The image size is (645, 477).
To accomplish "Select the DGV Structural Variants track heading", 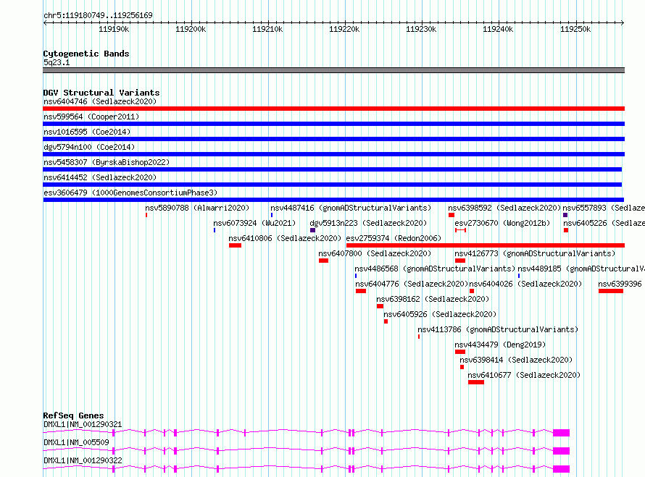I will click(101, 93).
